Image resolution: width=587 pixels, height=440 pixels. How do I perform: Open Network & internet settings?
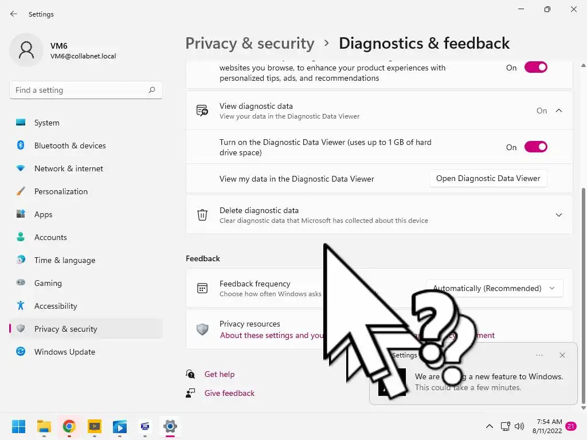coord(86,168)
